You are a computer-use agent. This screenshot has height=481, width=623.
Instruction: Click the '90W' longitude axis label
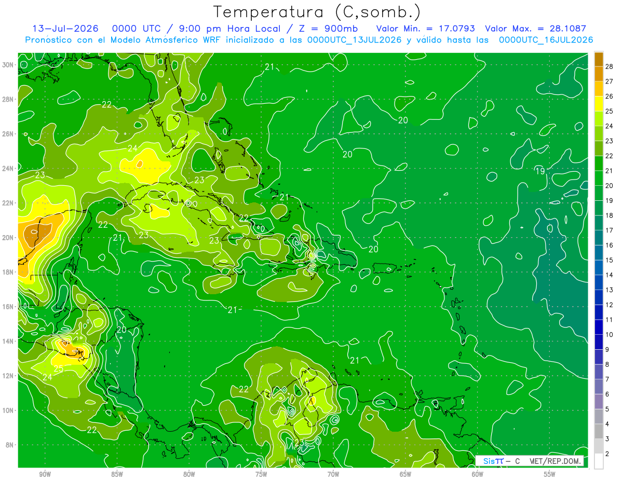[x=45, y=474]
